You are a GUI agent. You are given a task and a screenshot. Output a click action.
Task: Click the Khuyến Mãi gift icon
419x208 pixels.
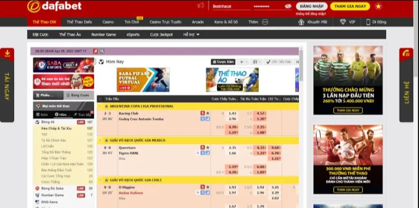tap(301, 22)
